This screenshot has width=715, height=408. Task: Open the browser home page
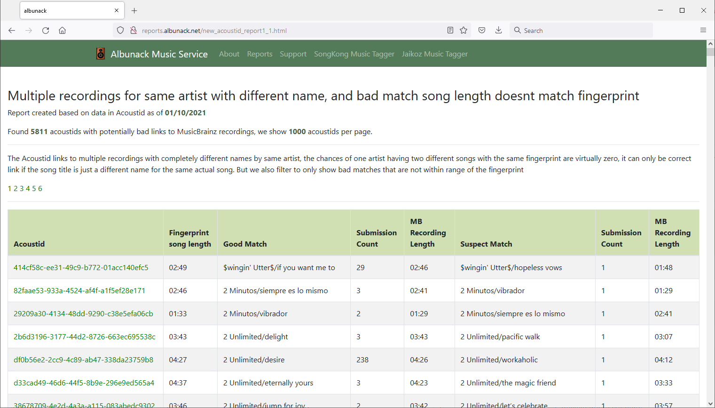pyautogui.click(x=62, y=30)
